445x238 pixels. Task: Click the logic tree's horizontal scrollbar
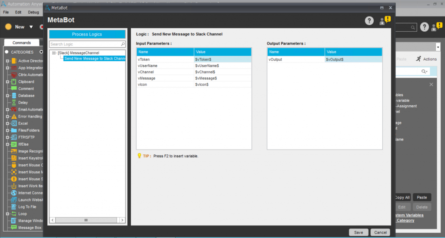(x=86, y=220)
